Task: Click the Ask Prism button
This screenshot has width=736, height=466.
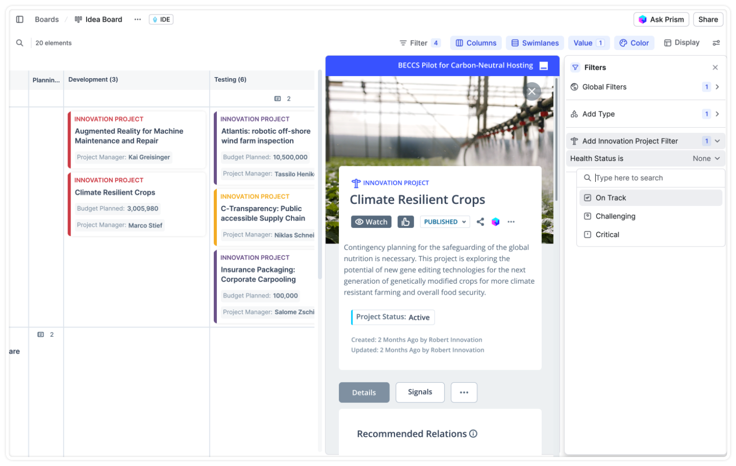Action: (x=661, y=20)
